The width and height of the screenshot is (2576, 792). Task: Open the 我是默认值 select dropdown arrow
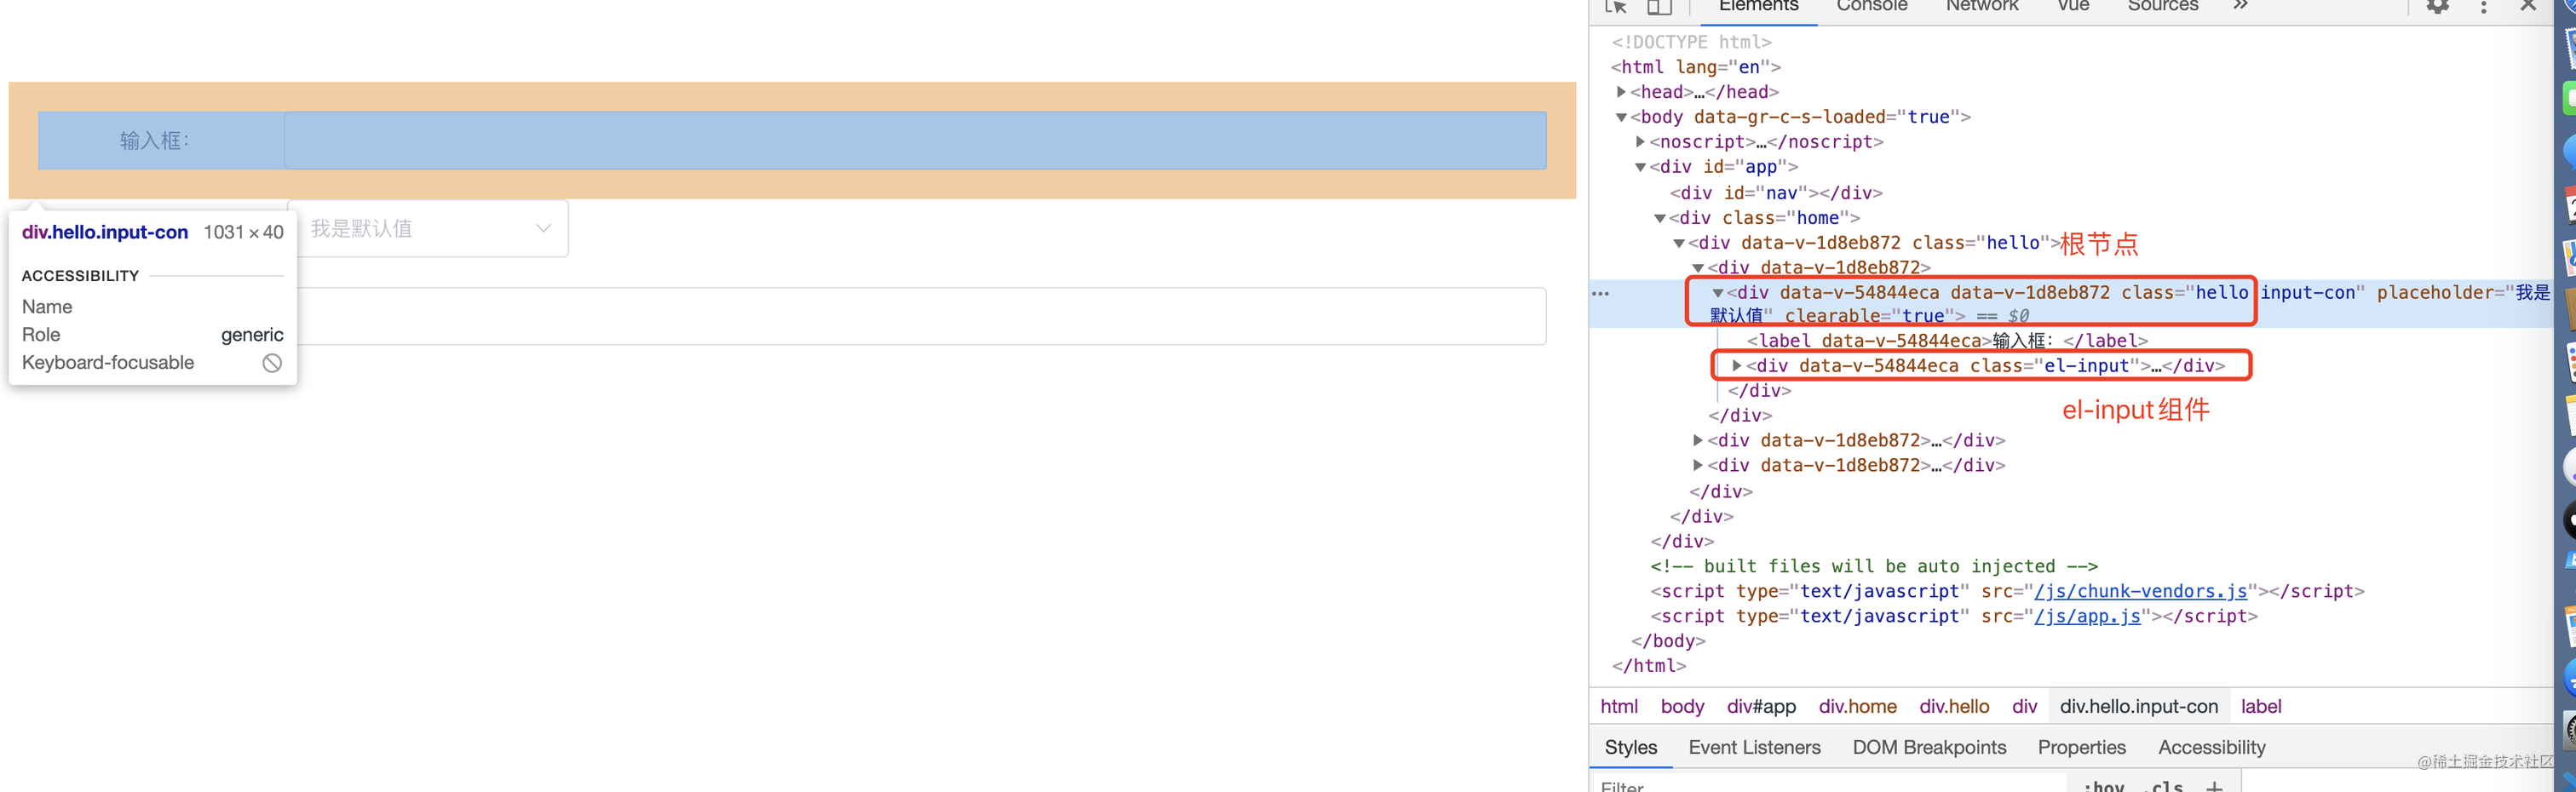pos(543,228)
